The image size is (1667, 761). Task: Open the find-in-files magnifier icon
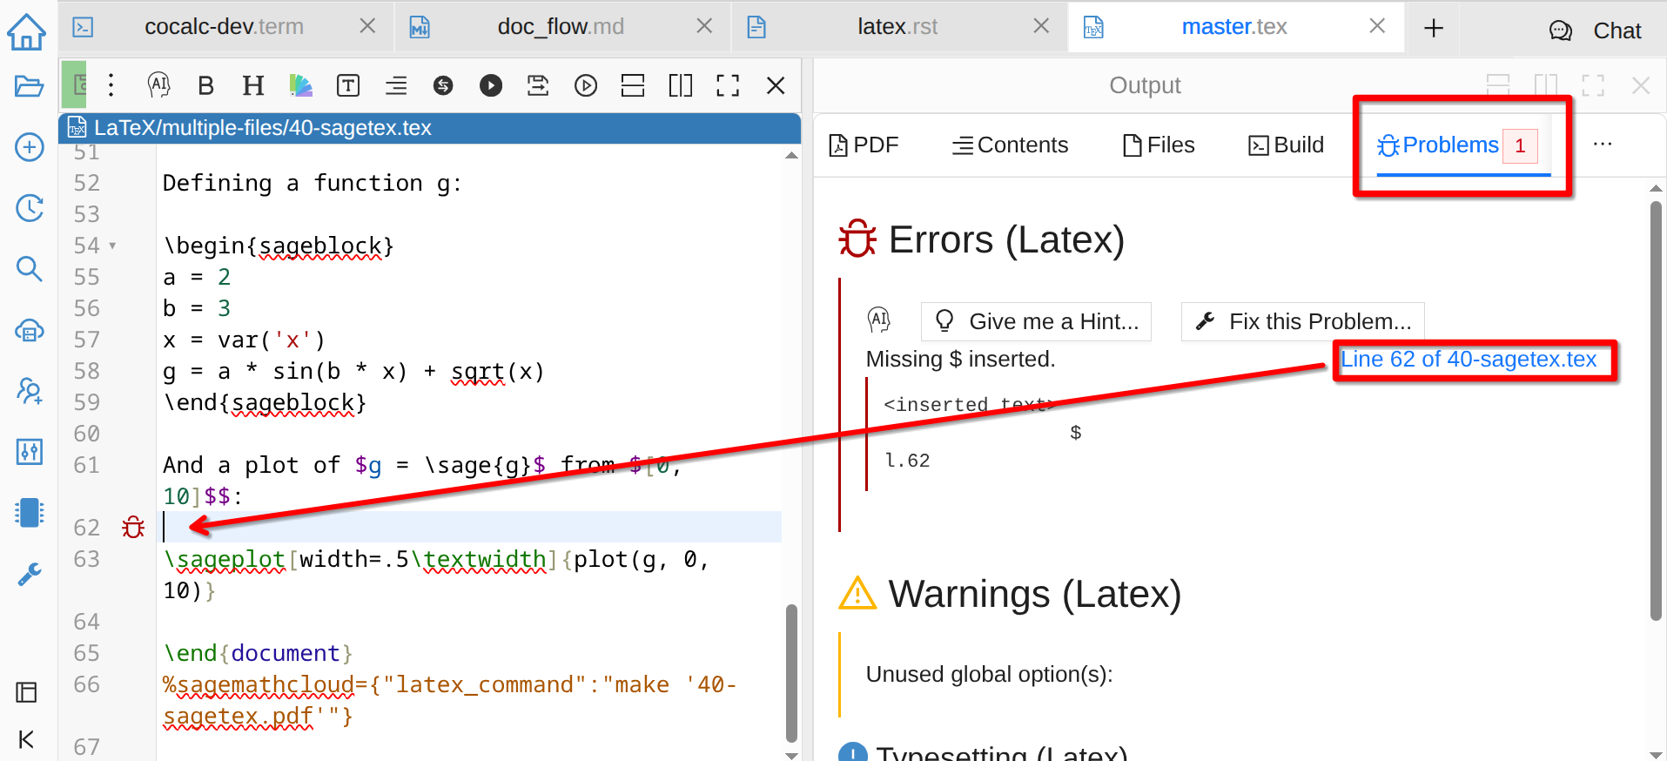tap(29, 269)
